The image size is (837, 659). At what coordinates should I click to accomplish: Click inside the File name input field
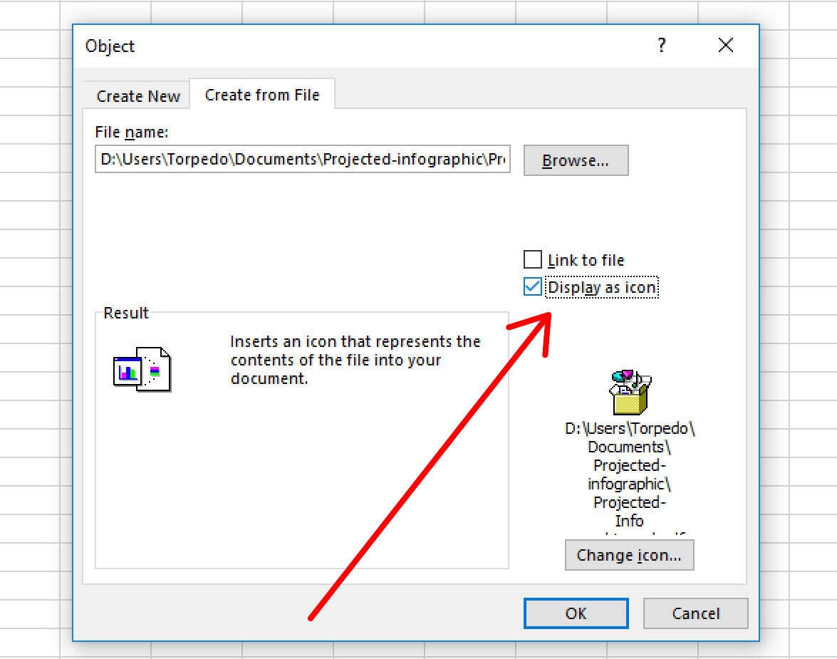(303, 160)
